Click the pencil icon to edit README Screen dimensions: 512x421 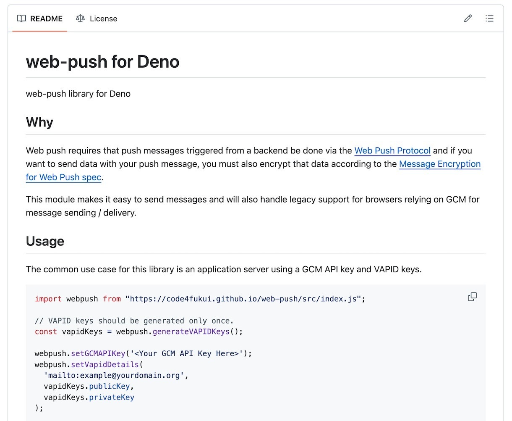click(468, 18)
